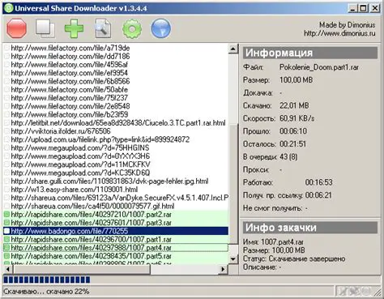The width and height of the screenshot is (384, 299).
Task: Toggle checkbox for rapidshare 1007.part4.rar
Action: [7, 248]
